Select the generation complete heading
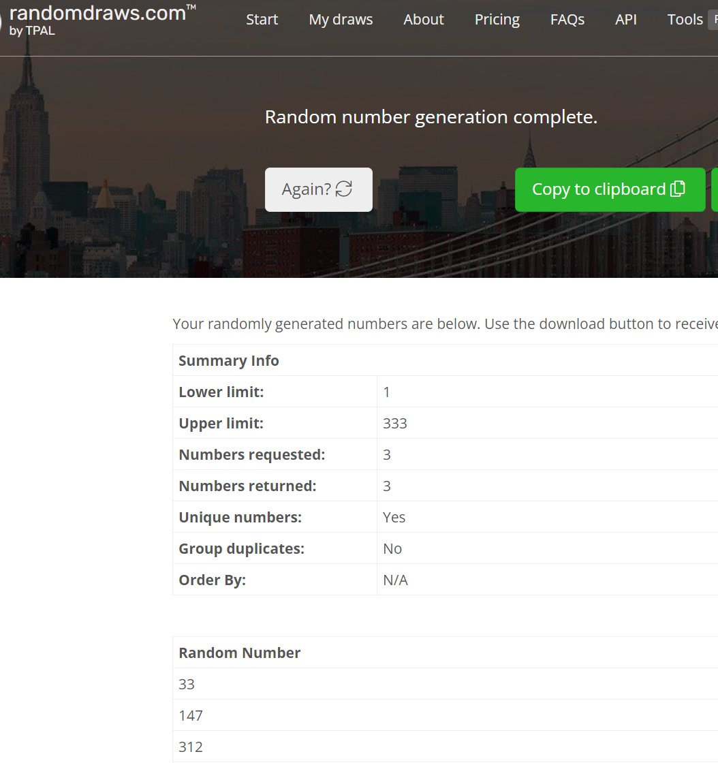The image size is (718, 784). pos(431,117)
